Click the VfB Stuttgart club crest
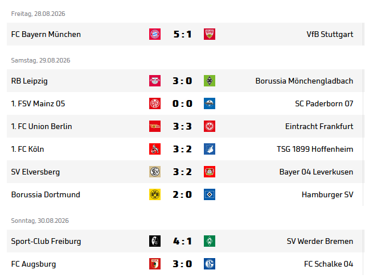365x278 pixels. [210, 34]
